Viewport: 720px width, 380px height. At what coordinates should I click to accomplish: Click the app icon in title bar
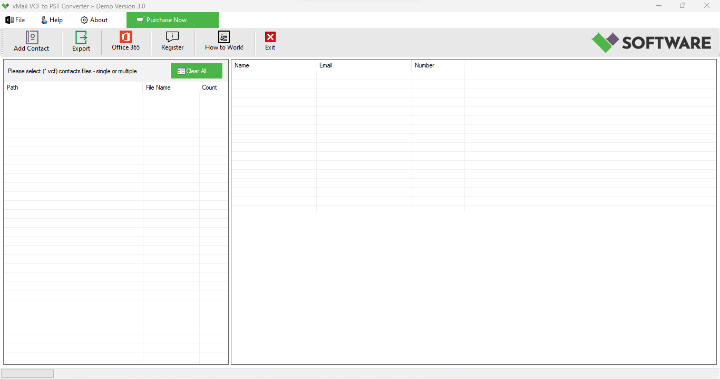coord(6,6)
